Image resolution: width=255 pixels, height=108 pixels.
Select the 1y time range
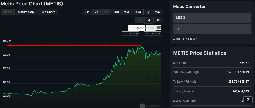click(x=148, y=12)
